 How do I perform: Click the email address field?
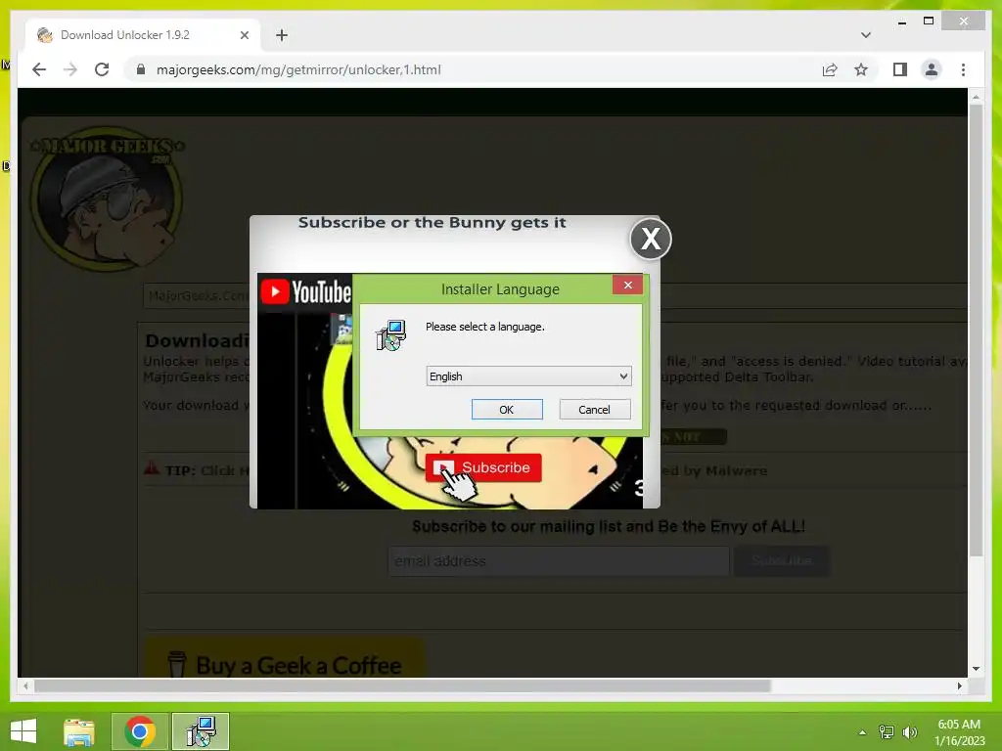tap(559, 560)
